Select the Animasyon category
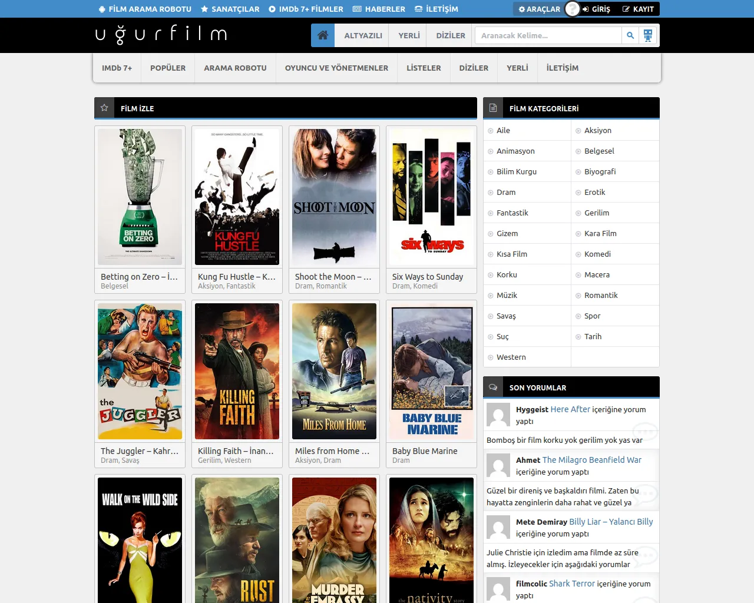 (x=515, y=151)
